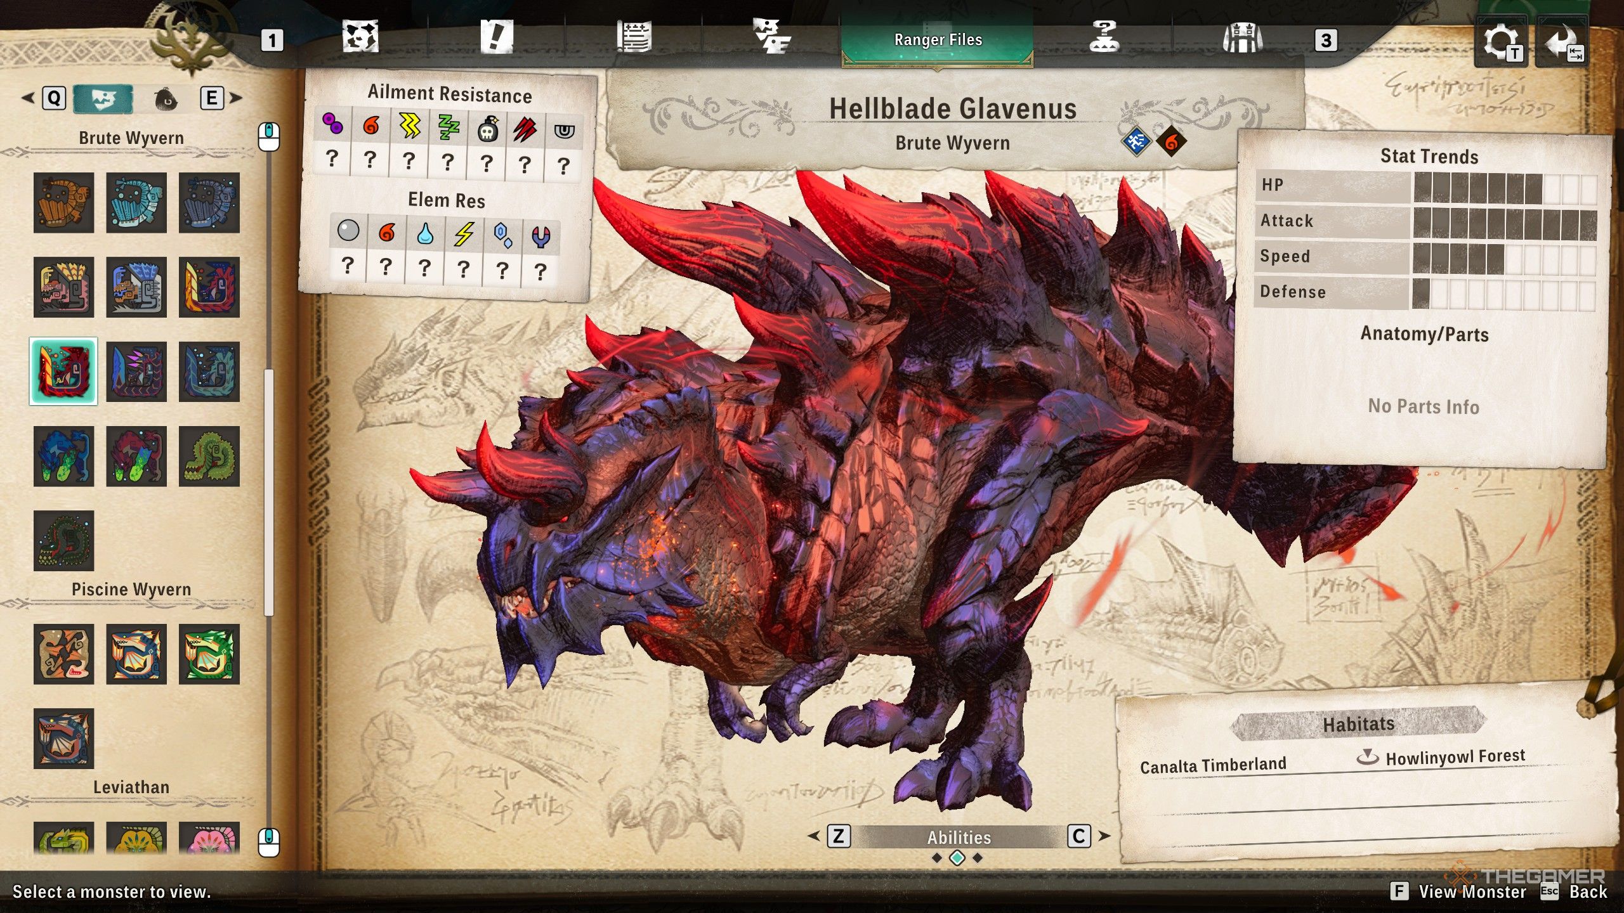This screenshot has width=1624, height=913.
Task: Go to tab page 3
Action: coord(1325,41)
